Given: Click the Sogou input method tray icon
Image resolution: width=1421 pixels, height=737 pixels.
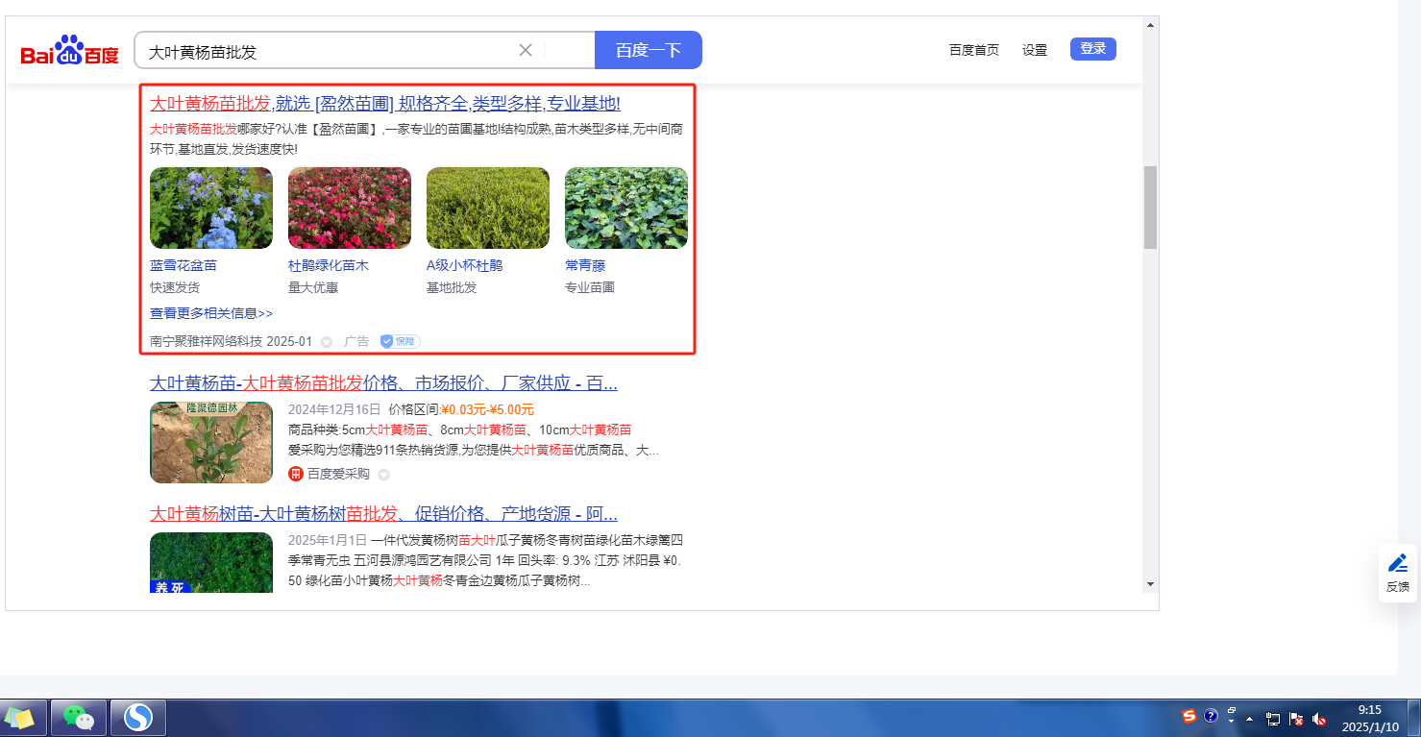Looking at the screenshot, I should 1189,716.
